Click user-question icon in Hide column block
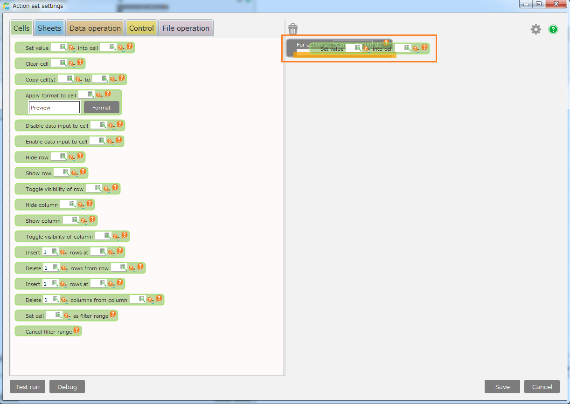570x404 pixels. point(81,205)
